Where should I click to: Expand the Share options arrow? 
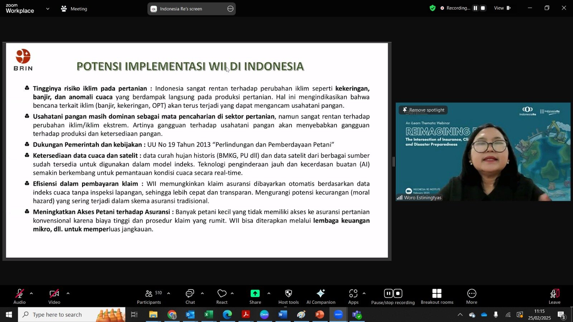coord(269,293)
